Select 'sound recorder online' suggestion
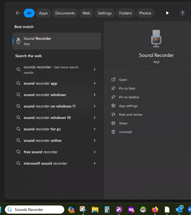Image resolution: width=191 pixels, height=215 pixels. tap(43, 140)
